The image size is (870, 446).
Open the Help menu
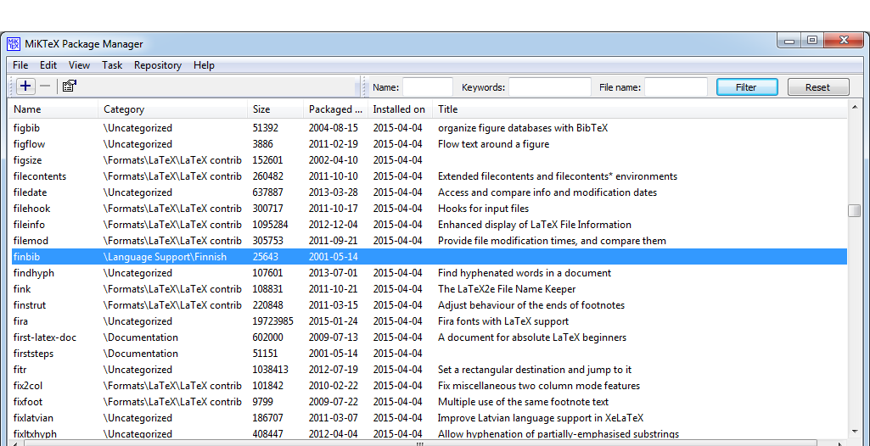pos(205,65)
